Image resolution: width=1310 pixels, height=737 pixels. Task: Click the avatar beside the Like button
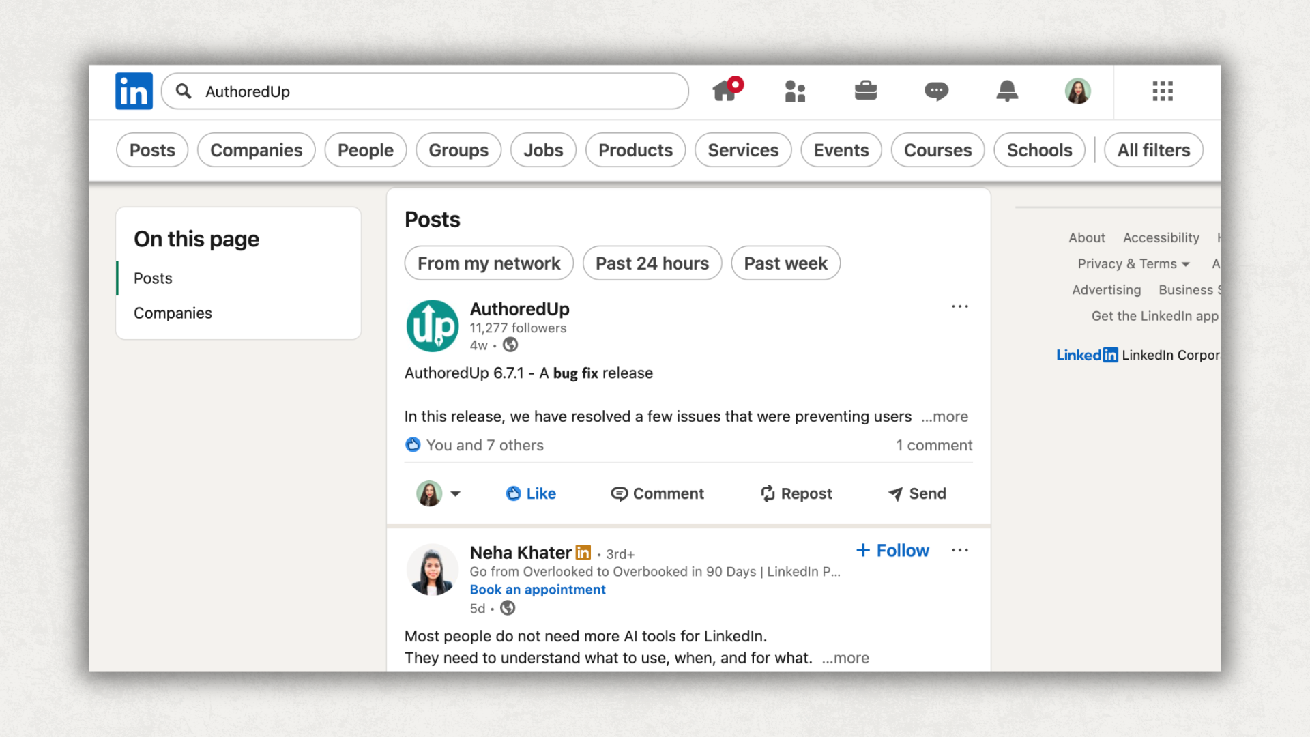pos(429,493)
